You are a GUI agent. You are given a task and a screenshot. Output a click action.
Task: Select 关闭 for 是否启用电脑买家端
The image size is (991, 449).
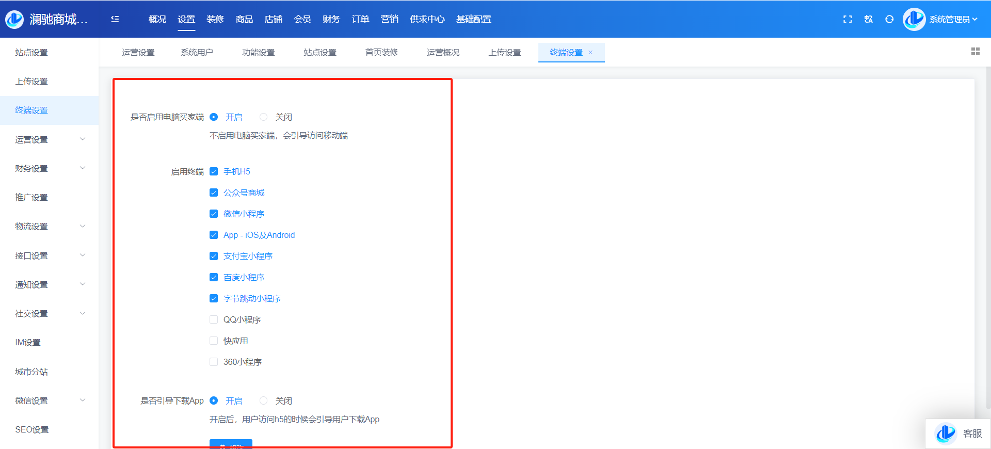(264, 117)
